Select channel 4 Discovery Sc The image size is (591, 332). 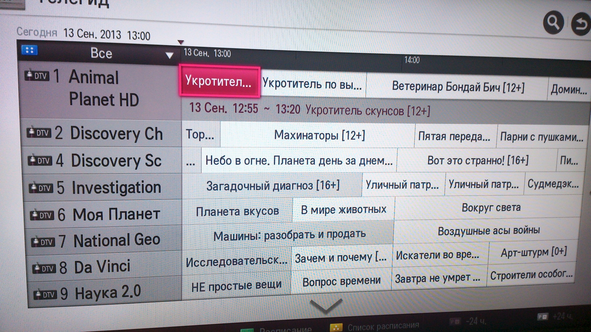point(102,161)
